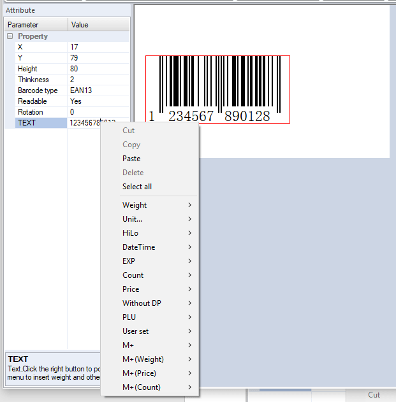Click the Copy context menu entry
This screenshot has height=402, width=396.
149,145
